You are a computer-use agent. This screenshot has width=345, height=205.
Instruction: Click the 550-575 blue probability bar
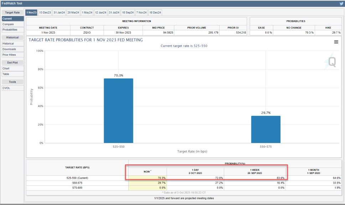click(x=266, y=129)
